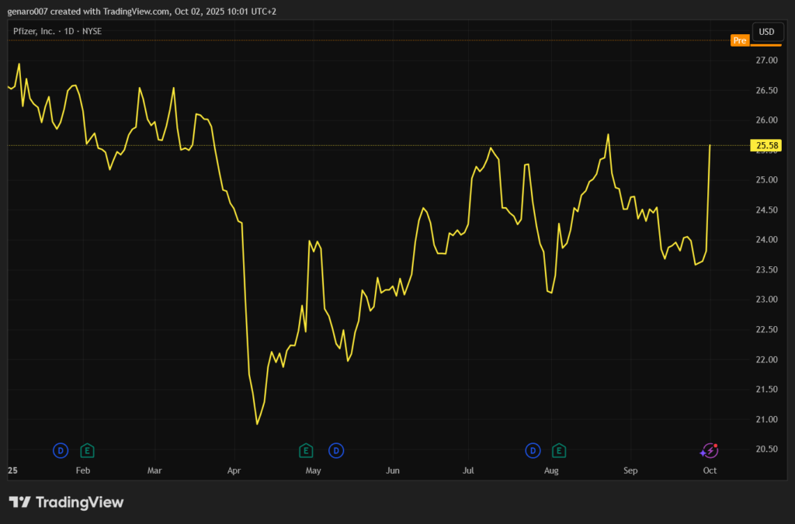
Task: Open the earnings marker near February
Action: click(x=88, y=450)
